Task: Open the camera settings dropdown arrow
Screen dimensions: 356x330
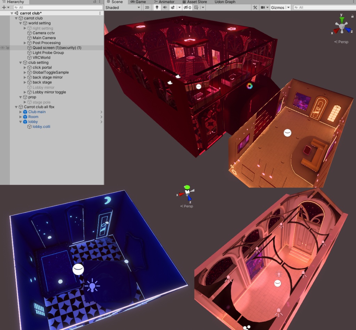Action: (x=267, y=8)
